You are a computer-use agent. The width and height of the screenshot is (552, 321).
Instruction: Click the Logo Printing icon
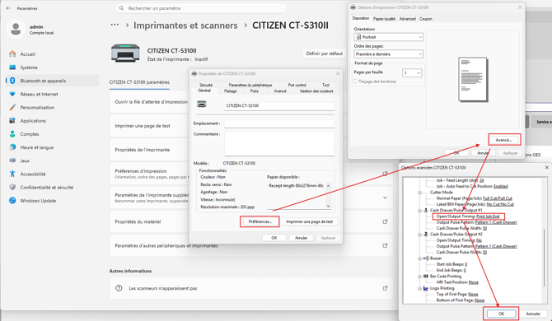point(425,288)
